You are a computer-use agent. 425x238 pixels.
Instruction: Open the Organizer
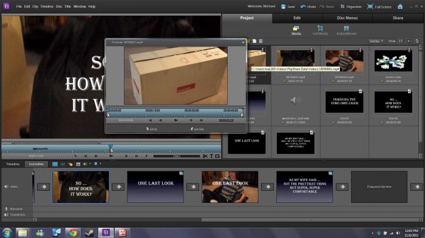(x=351, y=7)
